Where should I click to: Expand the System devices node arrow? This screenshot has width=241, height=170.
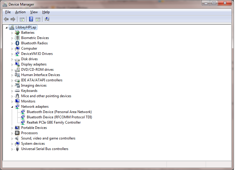click(x=12, y=144)
